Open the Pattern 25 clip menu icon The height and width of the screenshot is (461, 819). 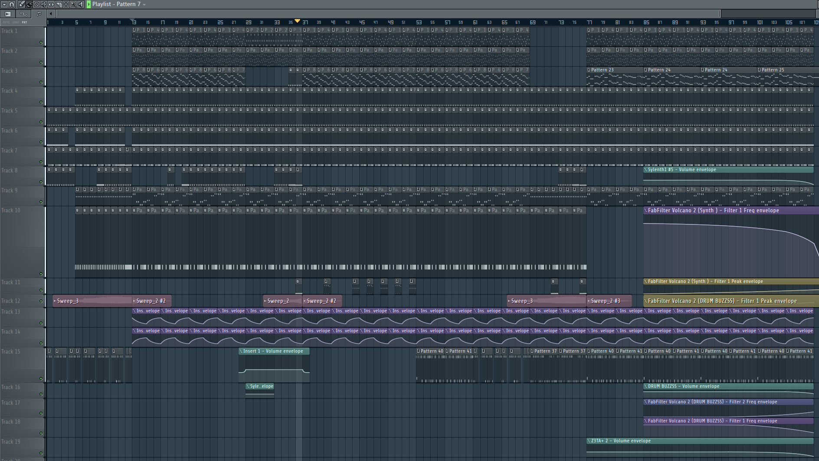[x=759, y=70]
